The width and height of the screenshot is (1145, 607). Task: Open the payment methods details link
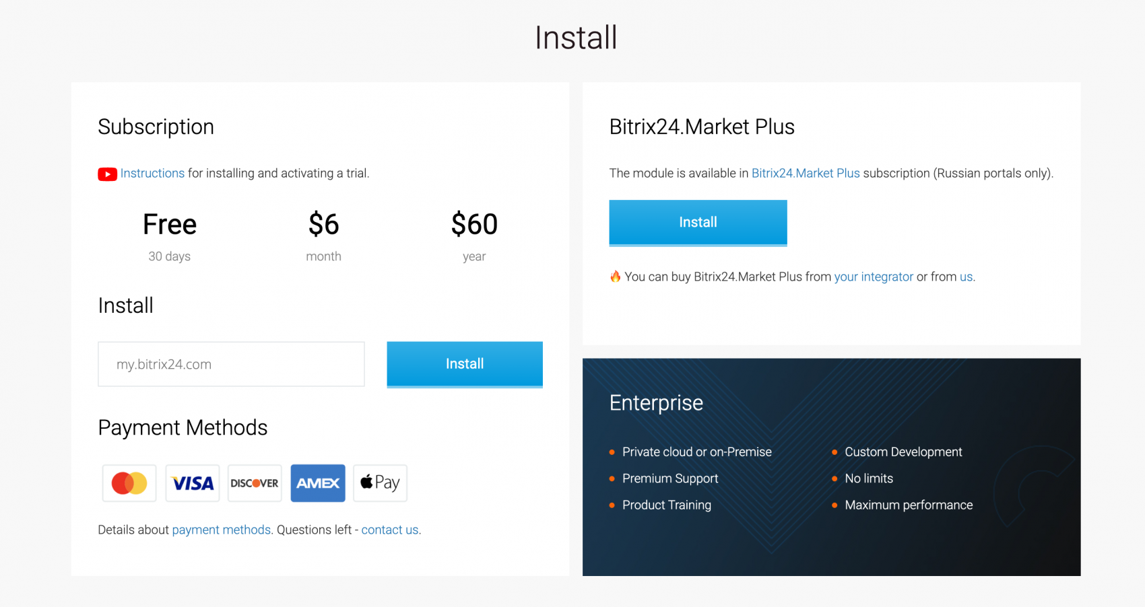coord(221,530)
